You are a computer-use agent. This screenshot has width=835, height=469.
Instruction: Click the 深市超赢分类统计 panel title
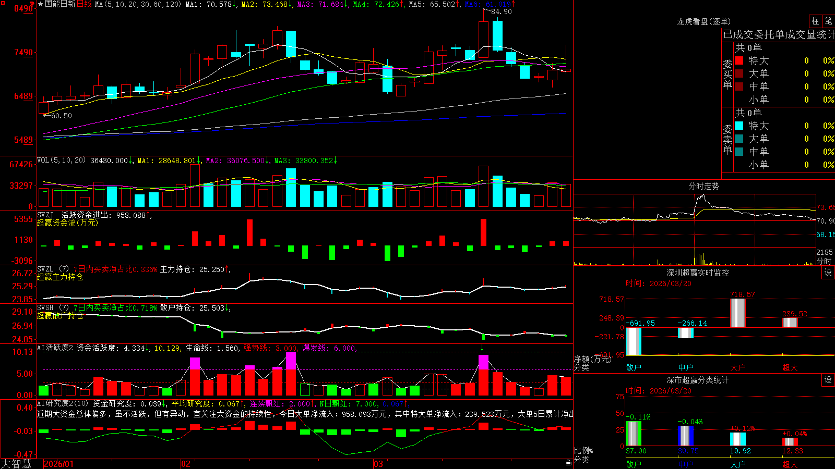[x=698, y=380]
